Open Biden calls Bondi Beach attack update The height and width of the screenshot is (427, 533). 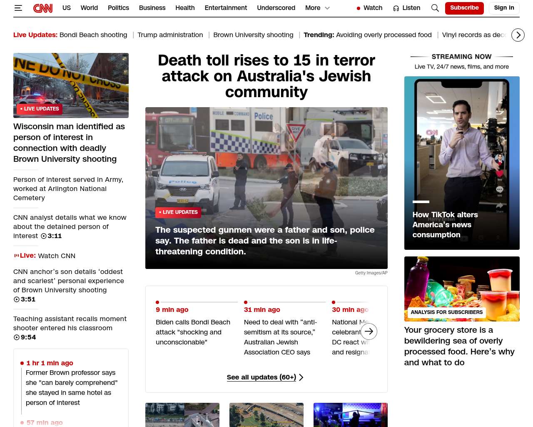(x=193, y=332)
